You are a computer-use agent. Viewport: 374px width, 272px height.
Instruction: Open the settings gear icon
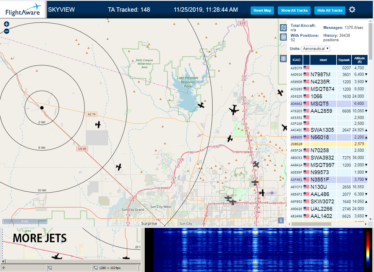[352, 10]
